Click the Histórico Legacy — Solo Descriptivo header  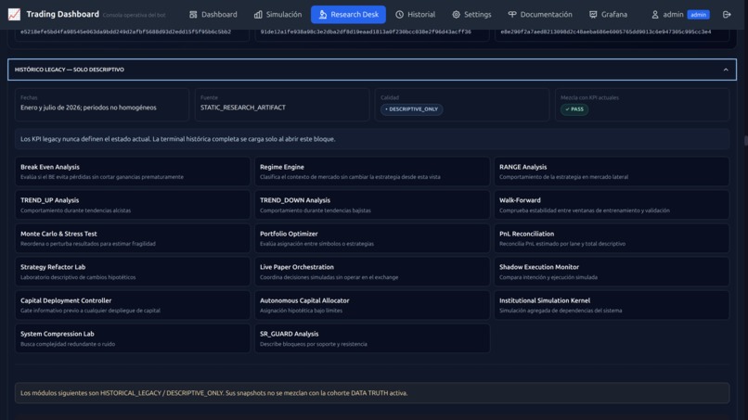click(372, 70)
